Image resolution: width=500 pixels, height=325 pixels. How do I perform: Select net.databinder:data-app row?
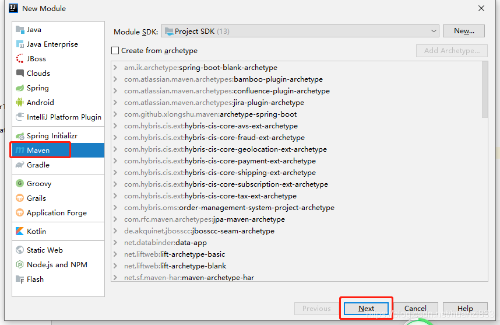point(297,243)
